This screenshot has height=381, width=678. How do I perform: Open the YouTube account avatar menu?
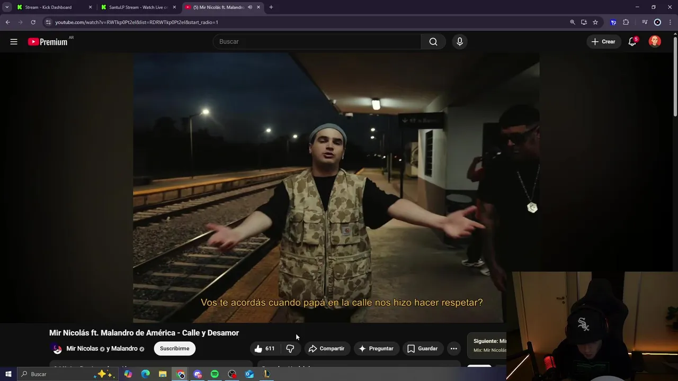pyautogui.click(x=655, y=42)
